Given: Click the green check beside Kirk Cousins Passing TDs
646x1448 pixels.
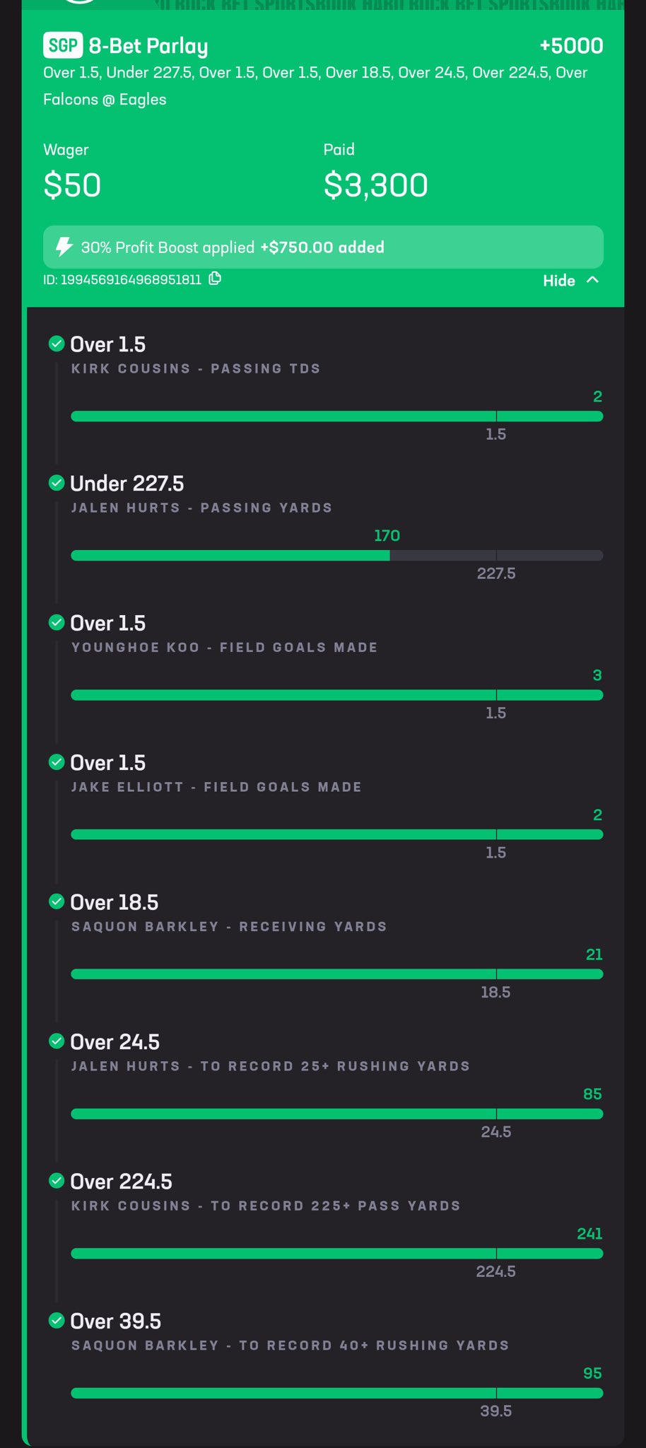Looking at the screenshot, I should (x=57, y=344).
